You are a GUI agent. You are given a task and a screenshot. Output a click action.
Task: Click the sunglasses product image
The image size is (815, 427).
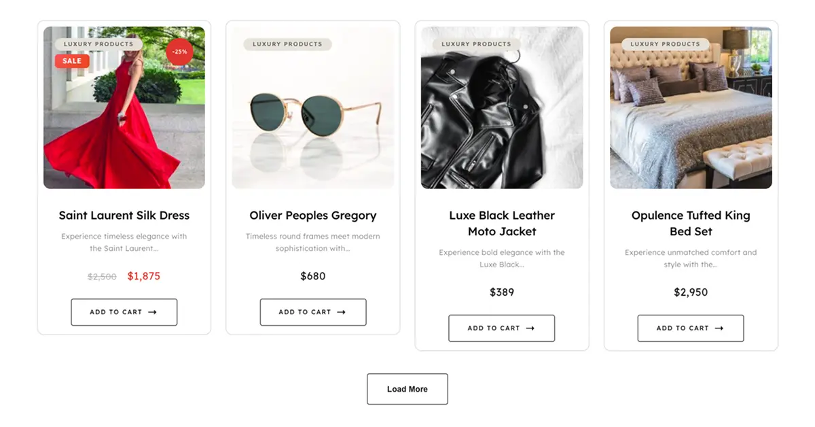[313, 107]
